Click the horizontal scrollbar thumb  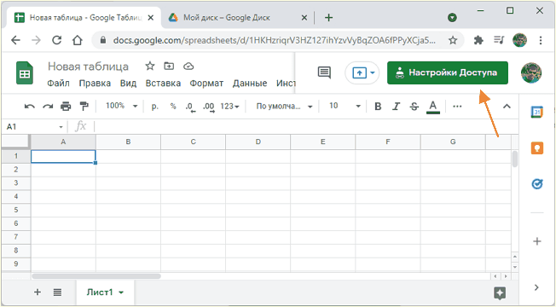[96, 275]
